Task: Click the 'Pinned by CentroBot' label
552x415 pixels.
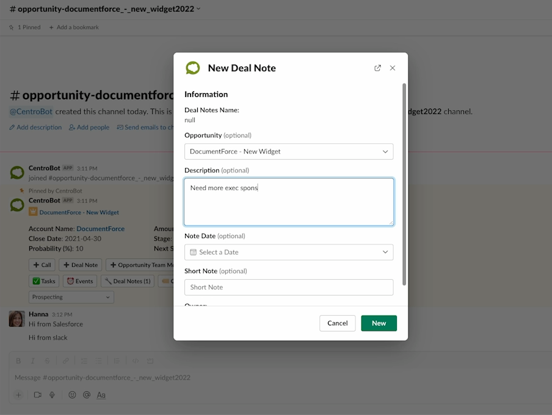Action: pos(56,191)
